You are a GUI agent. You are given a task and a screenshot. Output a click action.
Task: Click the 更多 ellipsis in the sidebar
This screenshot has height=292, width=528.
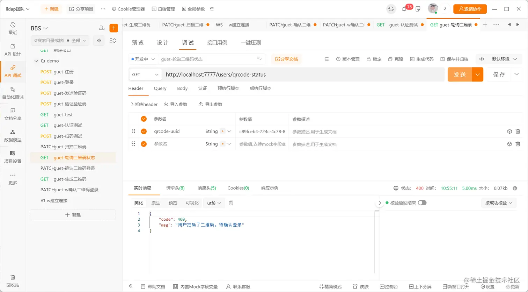point(13,179)
